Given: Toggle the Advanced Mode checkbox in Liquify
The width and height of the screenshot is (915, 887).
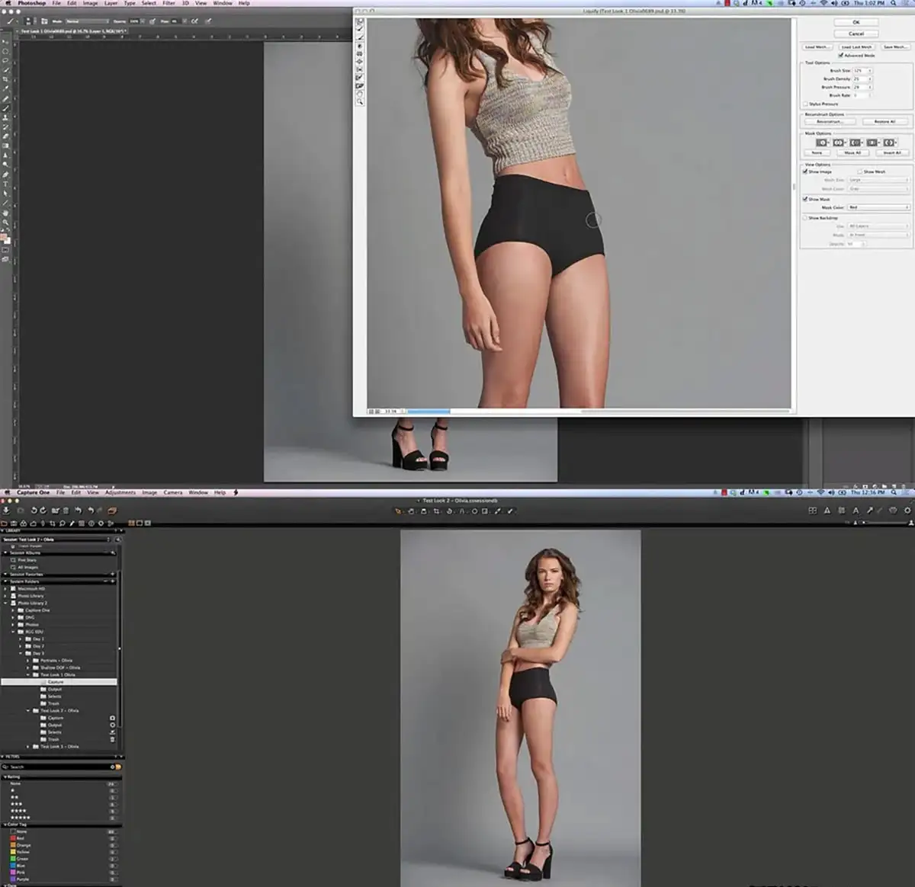Looking at the screenshot, I should click(x=841, y=56).
